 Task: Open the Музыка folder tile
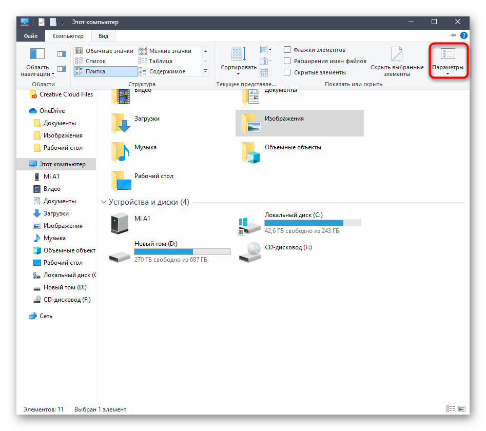(x=145, y=147)
